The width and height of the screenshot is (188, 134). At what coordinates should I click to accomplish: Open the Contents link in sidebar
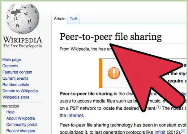point(10,66)
